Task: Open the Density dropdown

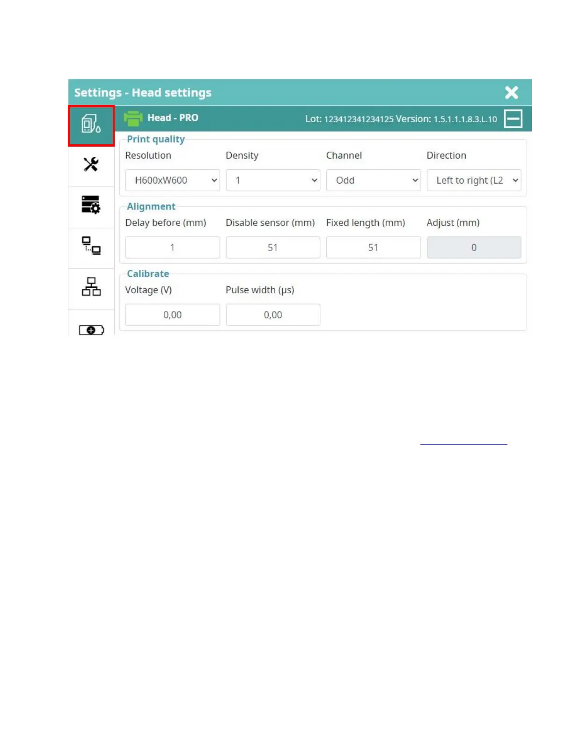Action: click(x=273, y=180)
